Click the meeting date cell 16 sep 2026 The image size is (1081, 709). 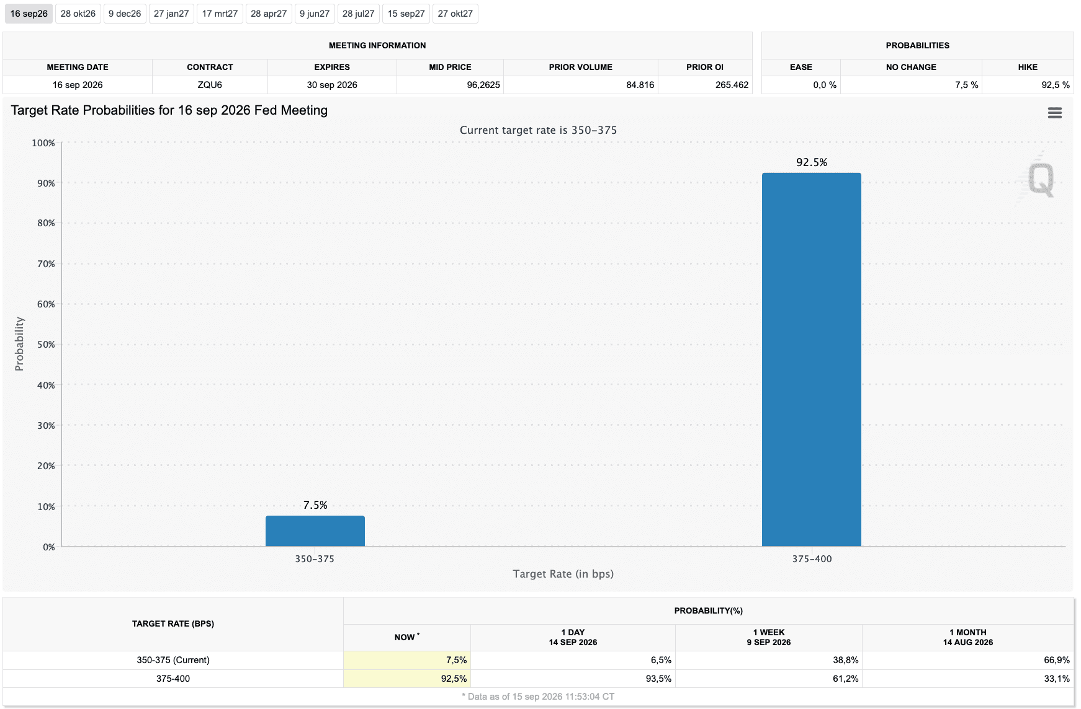pyautogui.click(x=78, y=85)
